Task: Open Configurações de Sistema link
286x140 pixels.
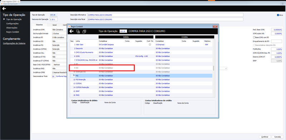Action: point(14,43)
